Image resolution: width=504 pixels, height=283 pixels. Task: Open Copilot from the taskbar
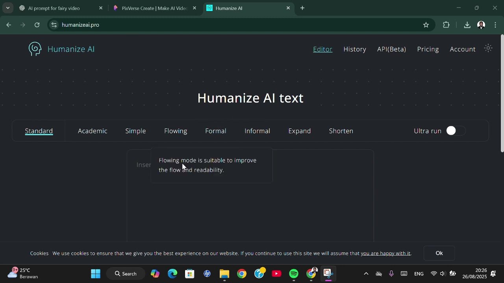tap(155, 274)
